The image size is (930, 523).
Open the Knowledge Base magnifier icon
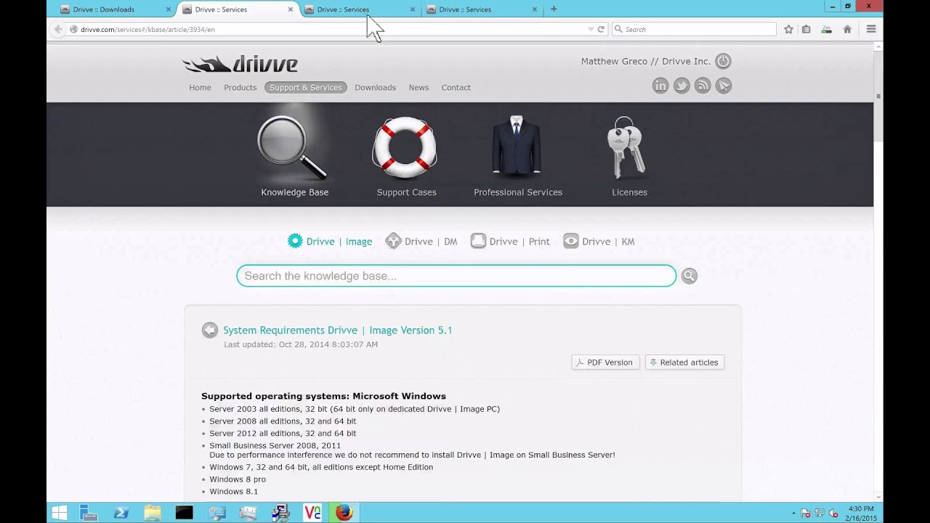click(292, 147)
